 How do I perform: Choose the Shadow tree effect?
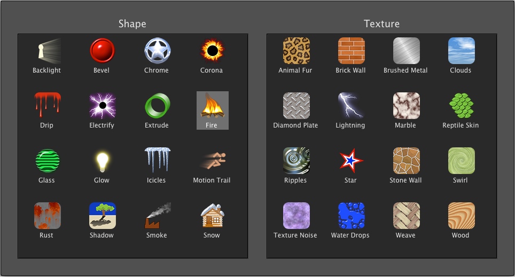pyautogui.click(x=102, y=216)
